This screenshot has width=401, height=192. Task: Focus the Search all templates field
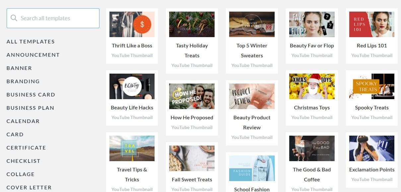(53, 18)
